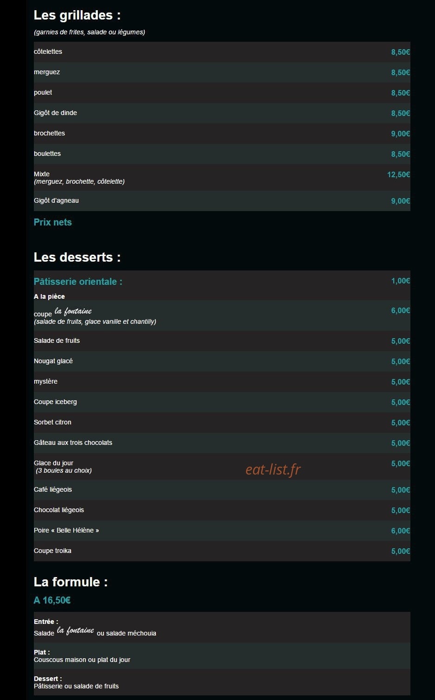Select the Coupe troika row

tap(222, 551)
